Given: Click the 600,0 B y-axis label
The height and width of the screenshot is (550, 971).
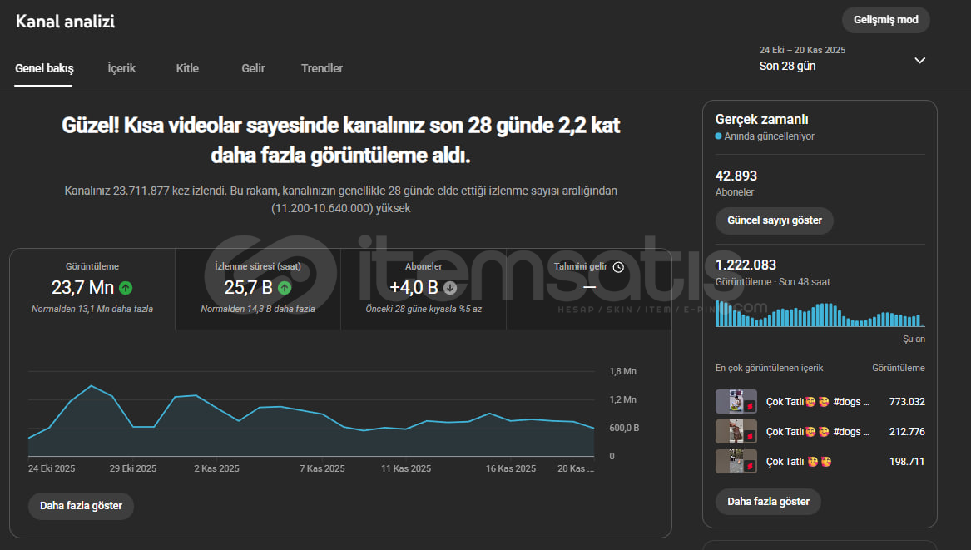Looking at the screenshot, I should click(x=624, y=428).
